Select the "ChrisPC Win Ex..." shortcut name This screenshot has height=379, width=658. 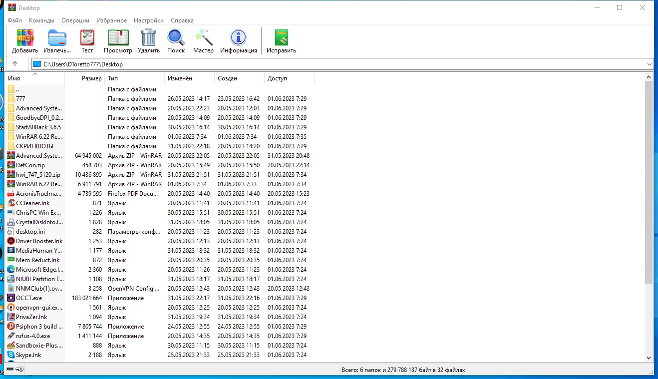click(38, 213)
